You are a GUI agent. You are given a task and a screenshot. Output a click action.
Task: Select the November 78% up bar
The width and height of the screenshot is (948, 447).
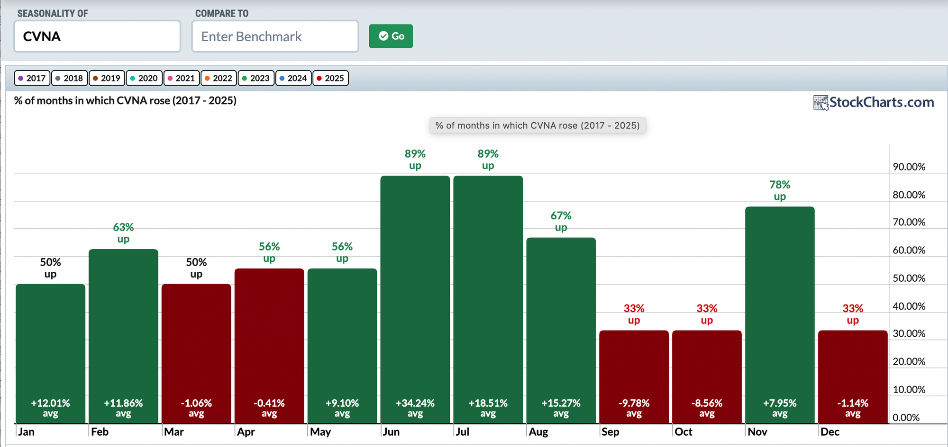coord(780,315)
